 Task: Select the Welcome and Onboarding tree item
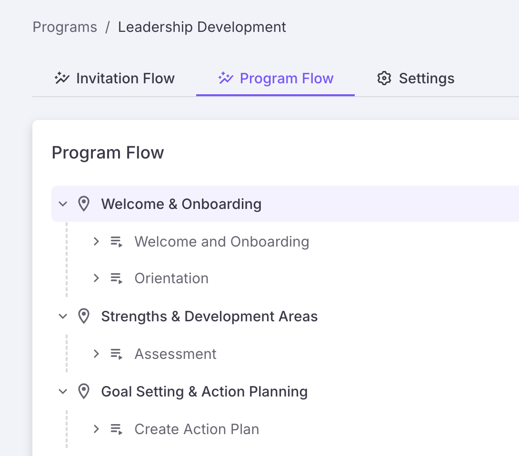point(221,242)
